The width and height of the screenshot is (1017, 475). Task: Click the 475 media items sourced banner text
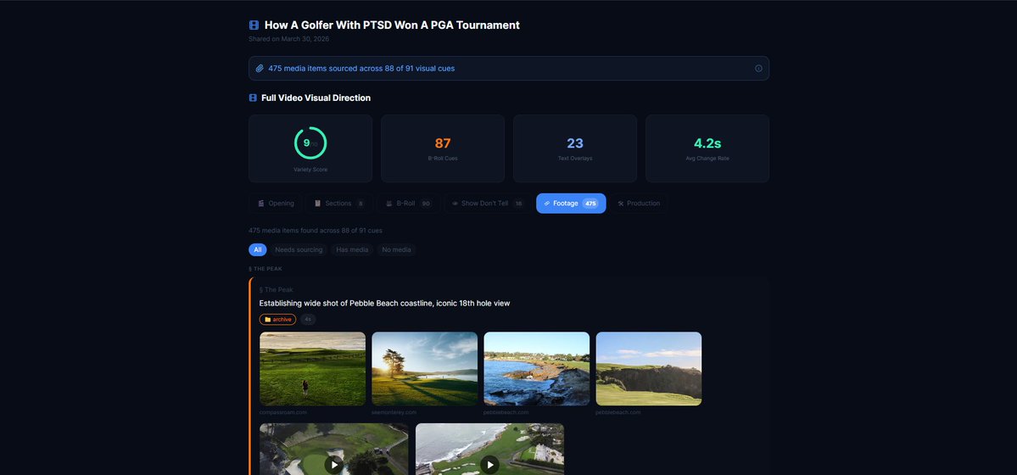[x=361, y=68]
